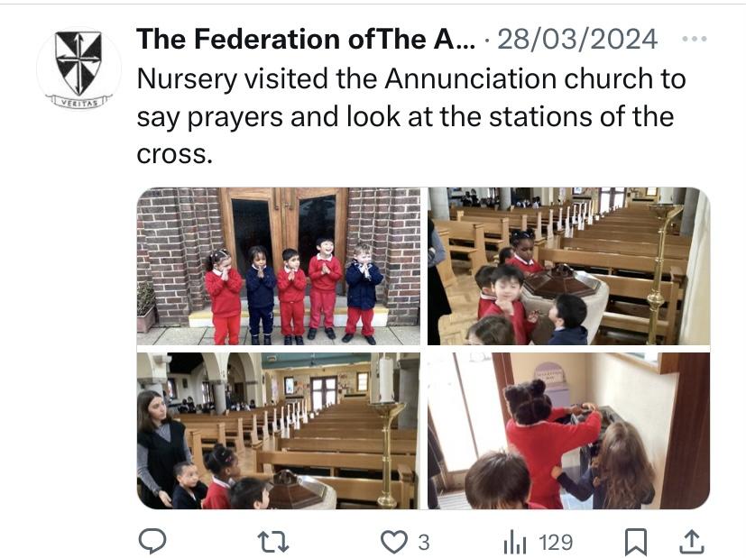This screenshot has height=558, width=746.
Task: Click the 129 views count
Action: pos(555,542)
